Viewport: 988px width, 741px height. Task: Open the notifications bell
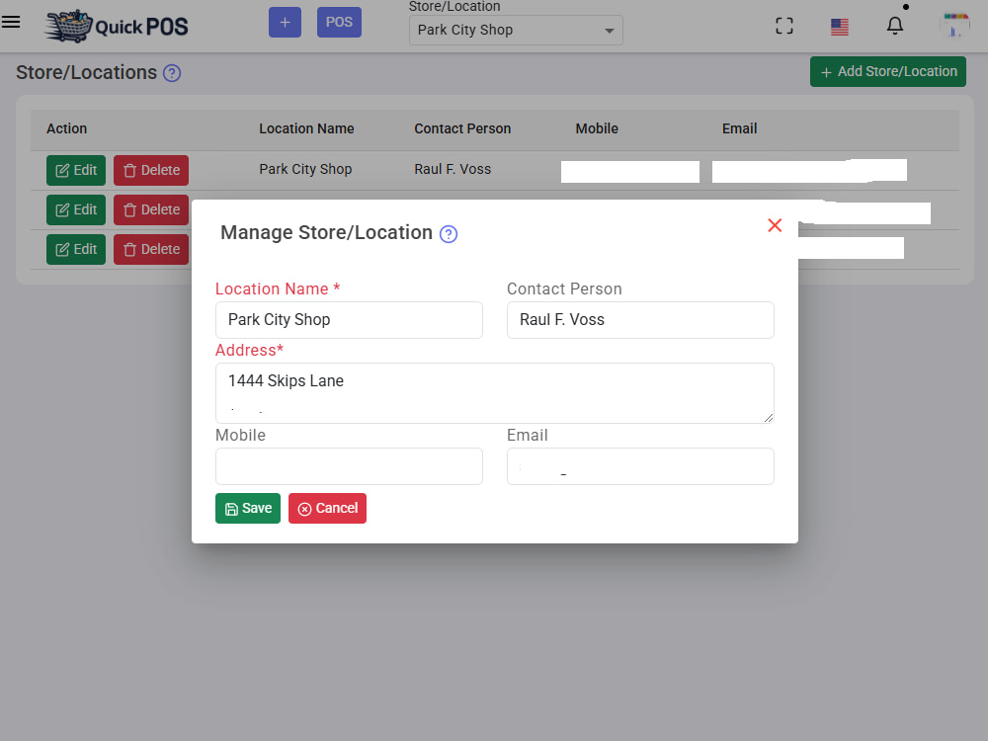[895, 26]
